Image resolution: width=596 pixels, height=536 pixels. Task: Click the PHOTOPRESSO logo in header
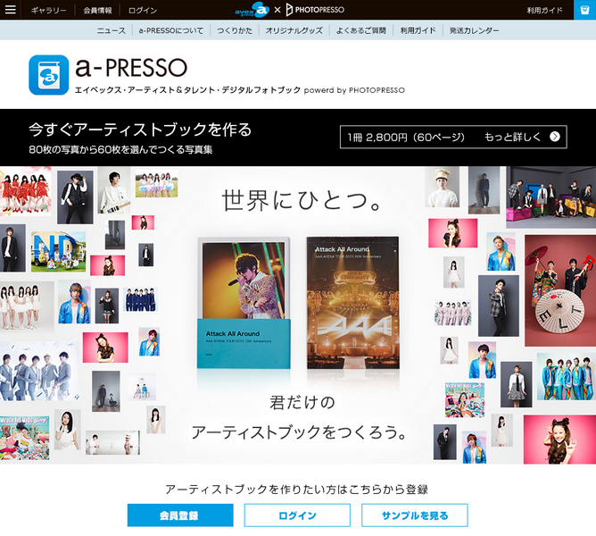(315, 10)
